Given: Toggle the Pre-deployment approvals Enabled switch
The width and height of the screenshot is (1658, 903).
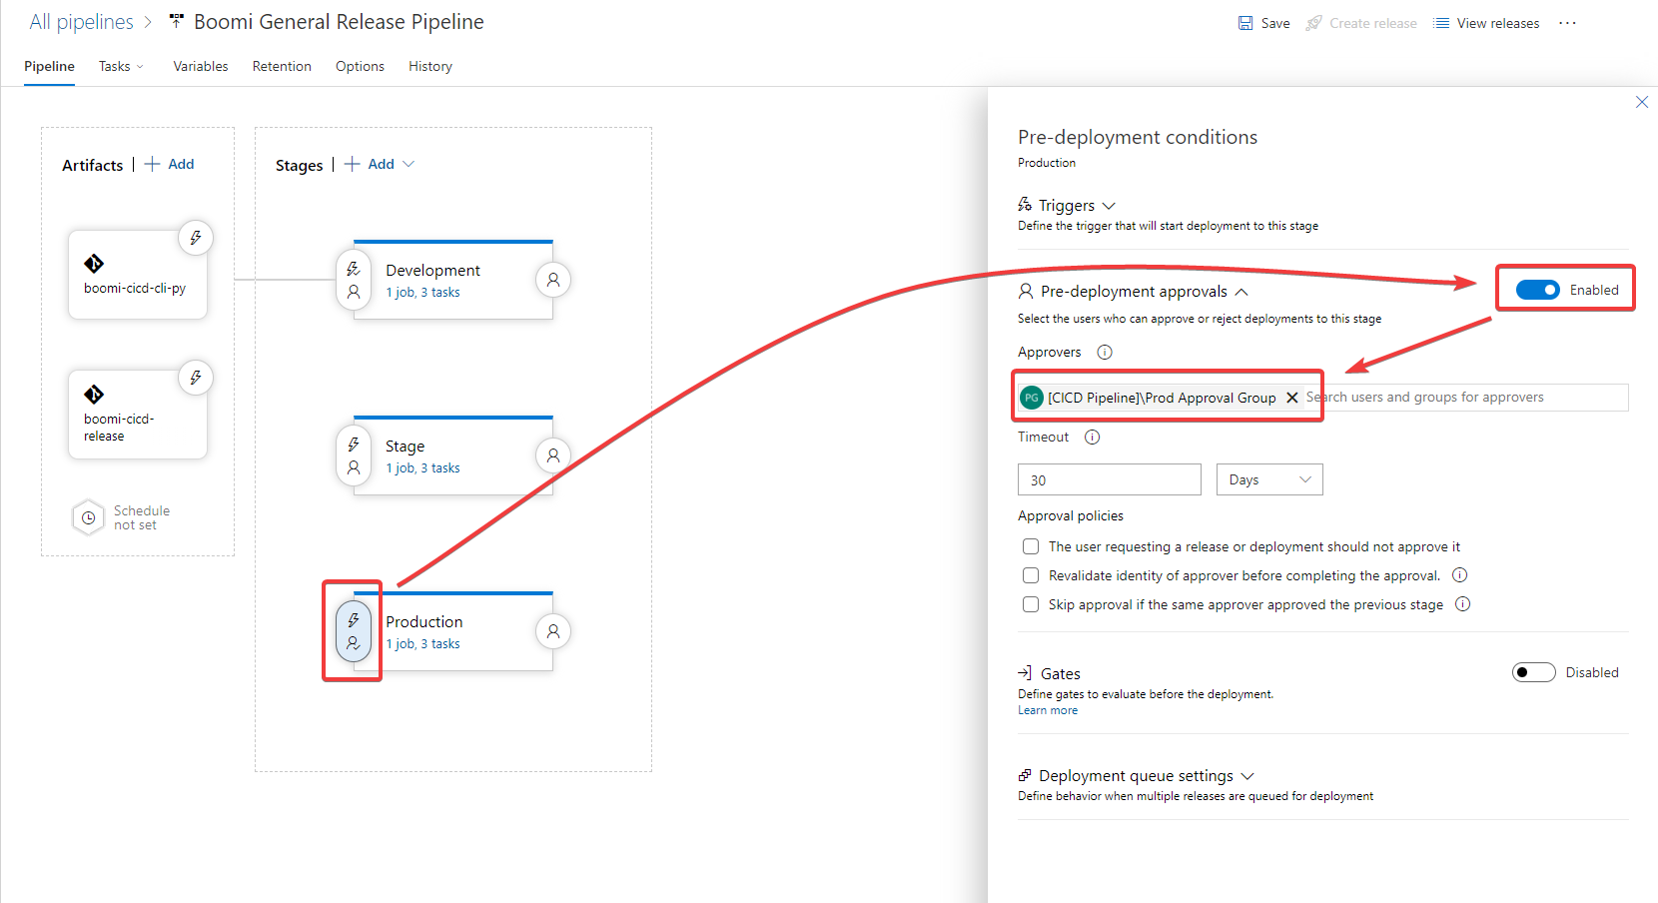Looking at the screenshot, I should [1537, 290].
